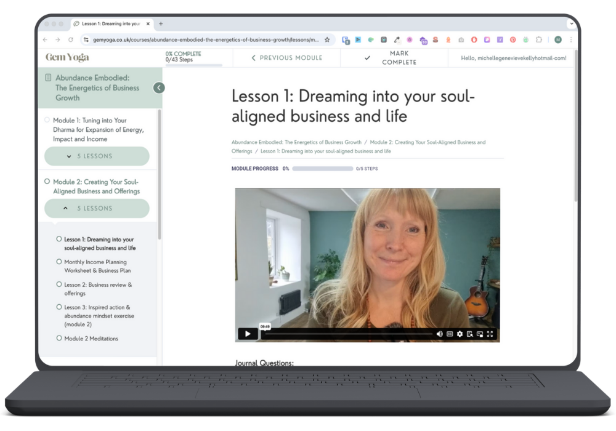Bookmark this page with star icon
Viewport: 616px width, 431px height.
click(327, 39)
